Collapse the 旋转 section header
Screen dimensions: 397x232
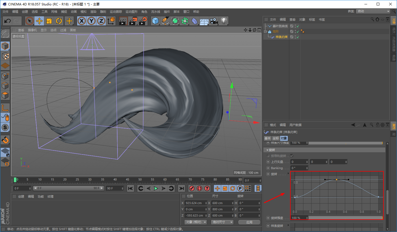[324, 150]
